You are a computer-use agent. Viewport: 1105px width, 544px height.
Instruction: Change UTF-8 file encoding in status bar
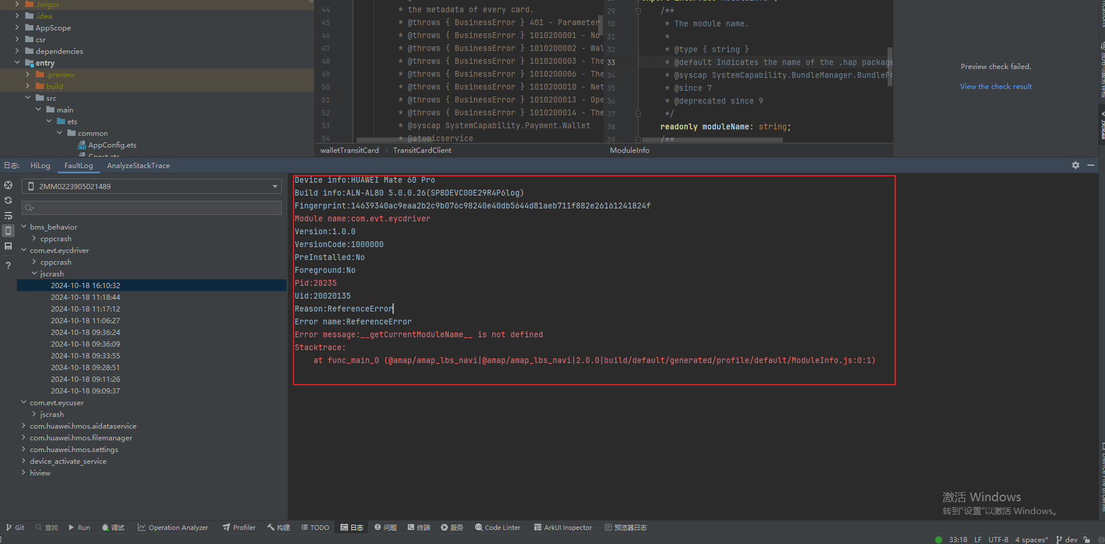[x=998, y=539]
